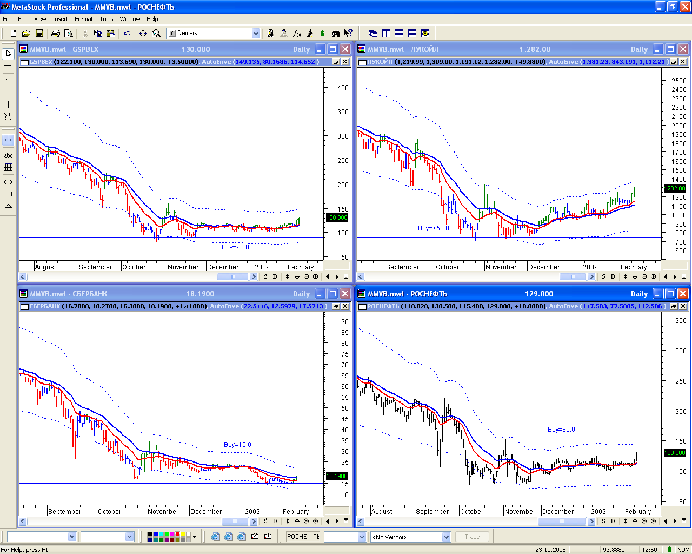Open the Edit menu
The height and width of the screenshot is (554, 692).
click(23, 19)
